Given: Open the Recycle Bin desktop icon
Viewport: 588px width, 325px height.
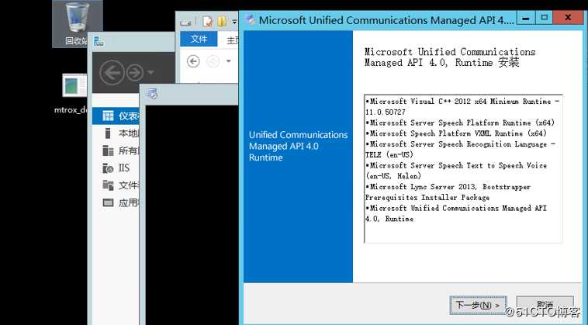Looking at the screenshot, I should 77,23.
